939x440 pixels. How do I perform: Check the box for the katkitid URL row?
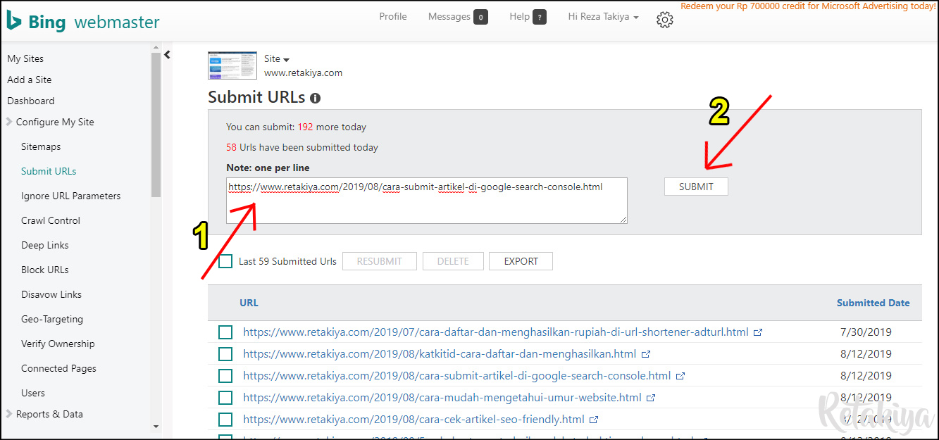225,354
